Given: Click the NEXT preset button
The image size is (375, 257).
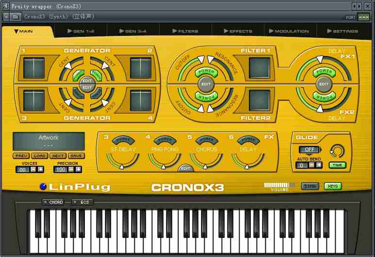Looking at the screenshot, I should [x=58, y=156].
